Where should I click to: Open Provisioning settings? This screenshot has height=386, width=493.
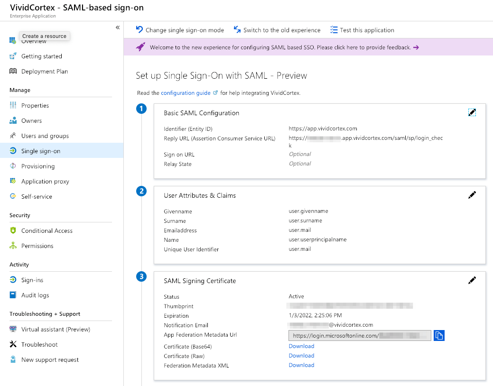38,166
